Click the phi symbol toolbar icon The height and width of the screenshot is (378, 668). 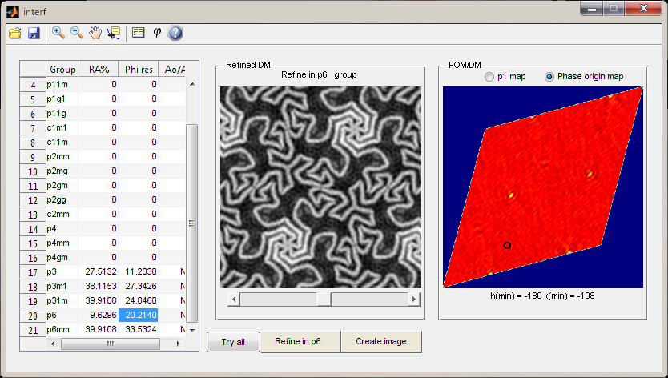pos(157,33)
